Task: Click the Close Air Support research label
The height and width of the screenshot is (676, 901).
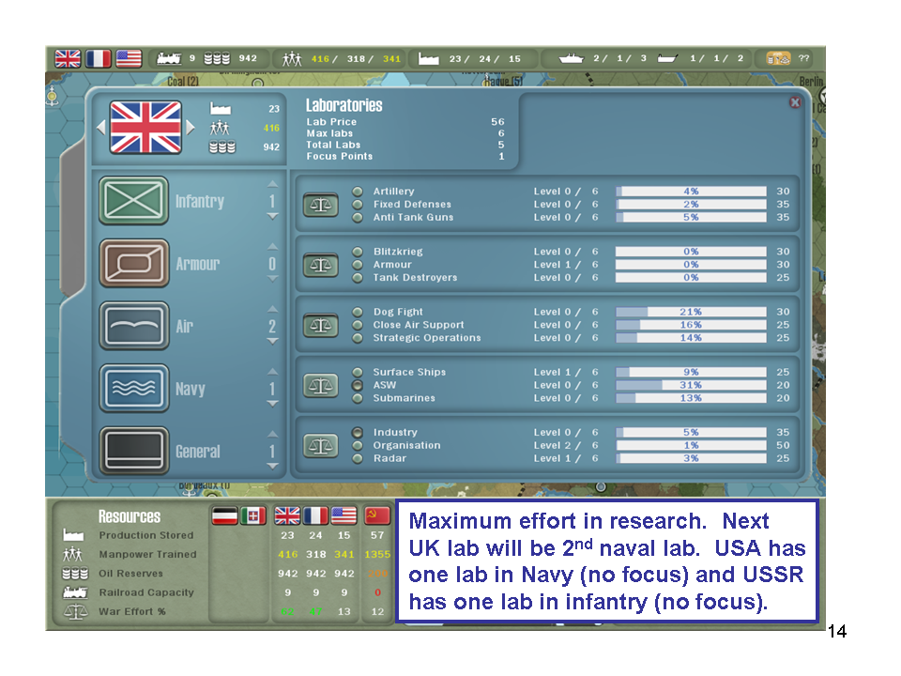Action: click(x=419, y=325)
